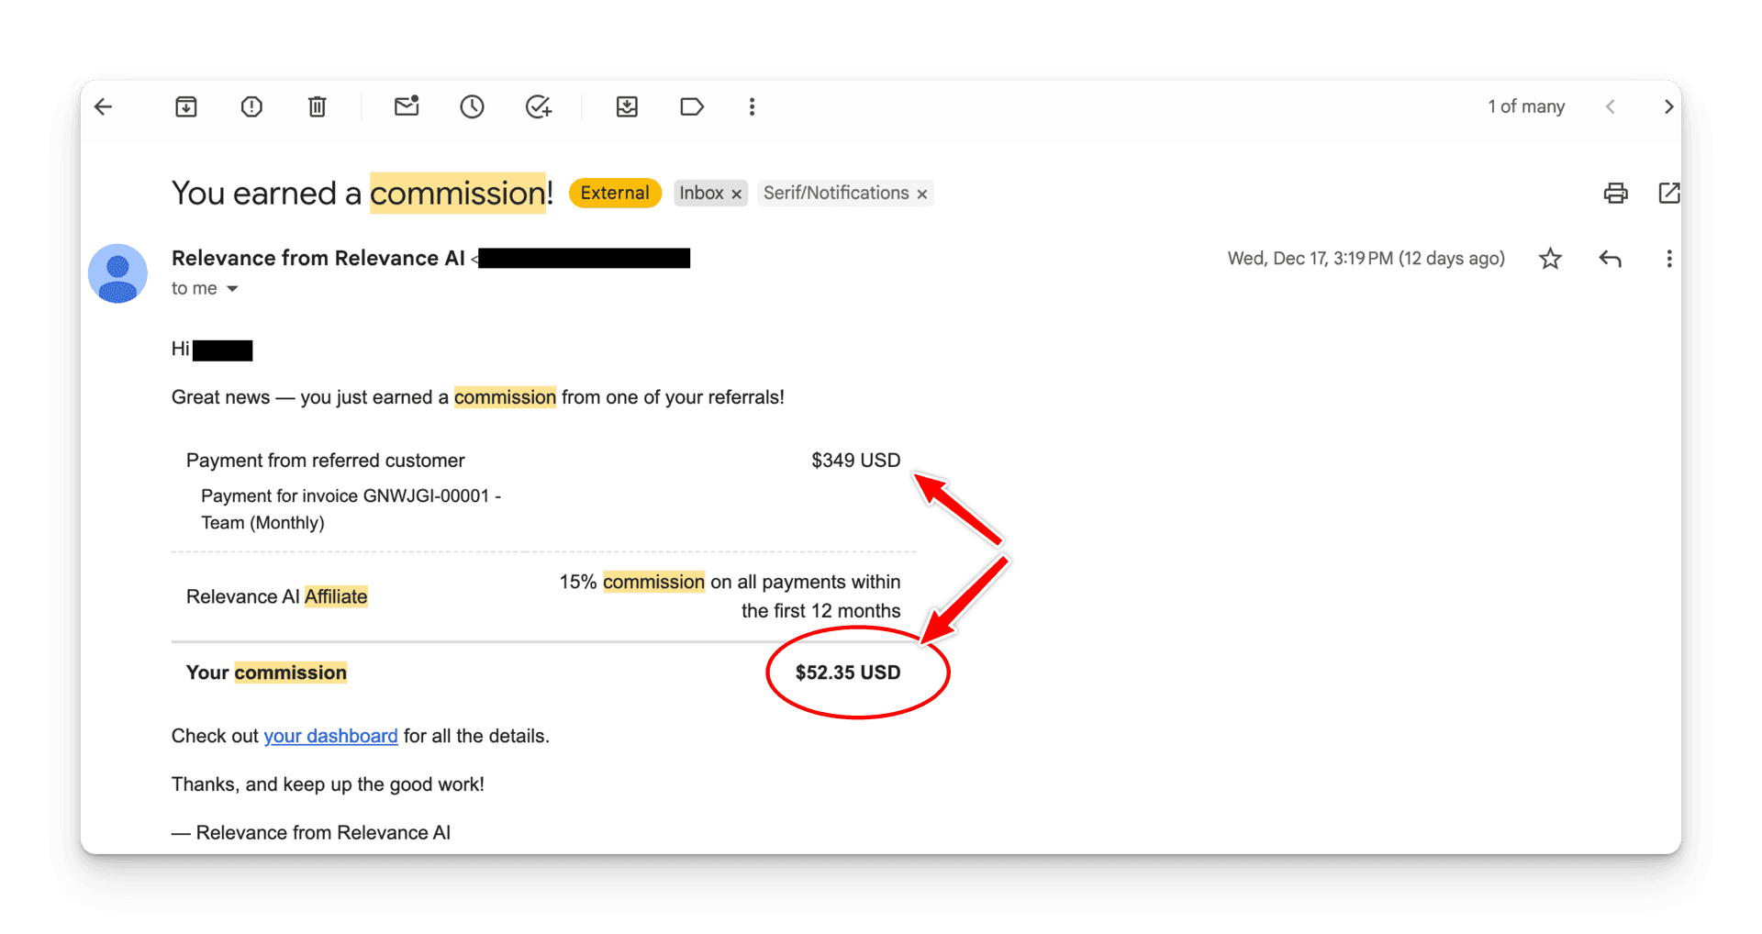Move the email to another folder
This screenshot has width=1762, height=934.
point(627,106)
